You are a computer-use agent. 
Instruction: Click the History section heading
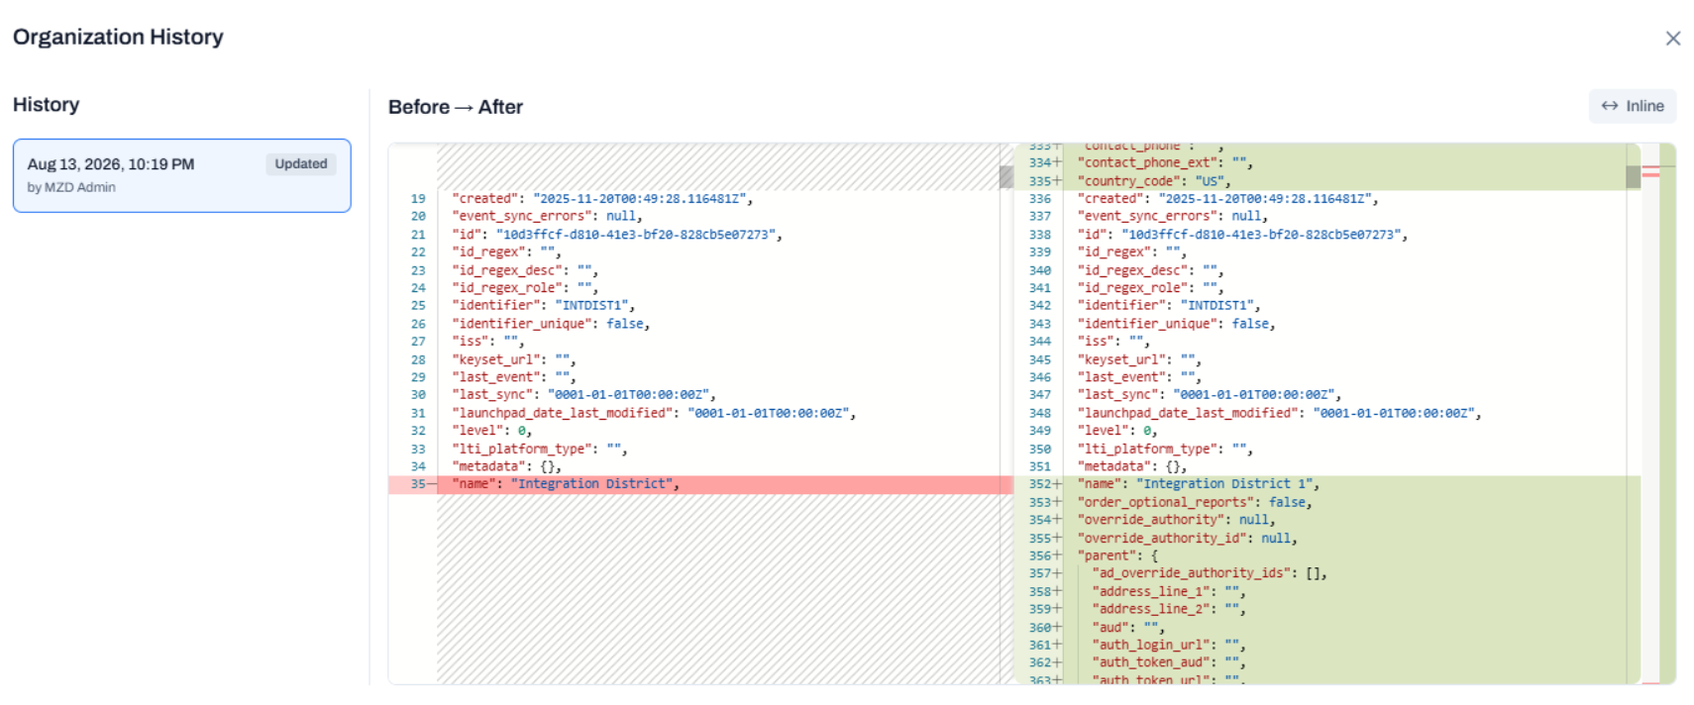(46, 105)
